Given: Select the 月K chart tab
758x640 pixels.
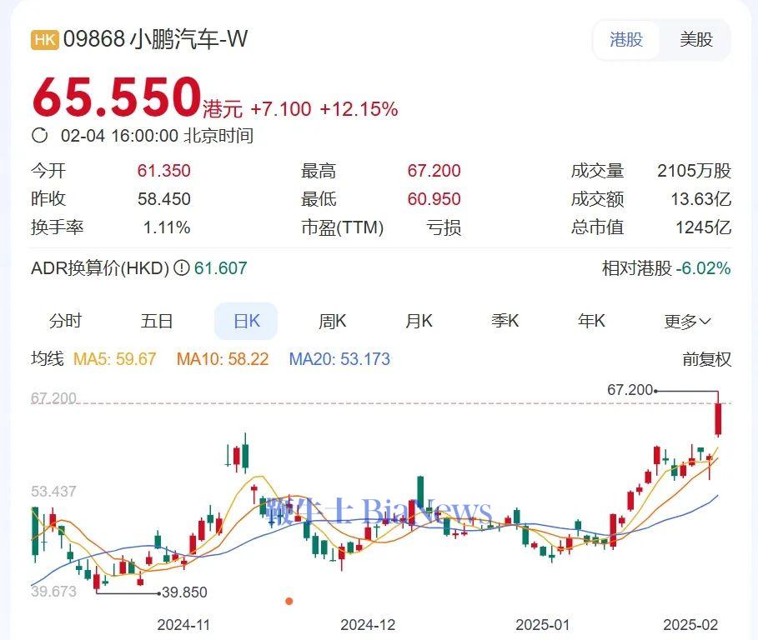Looking at the screenshot, I should pos(419,321).
